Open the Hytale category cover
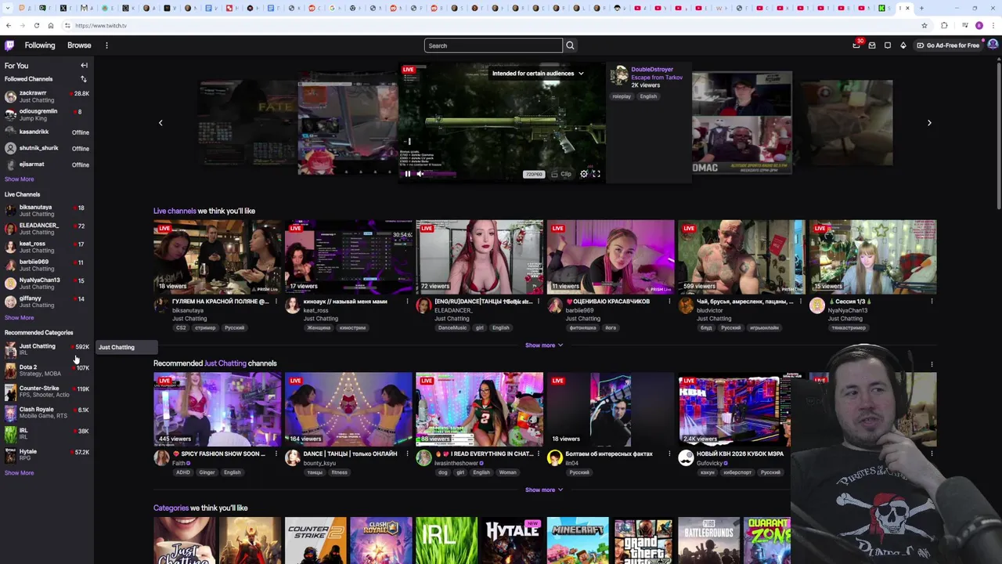The width and height of the screenshot is (1002, 564). (x=513, y=540)
